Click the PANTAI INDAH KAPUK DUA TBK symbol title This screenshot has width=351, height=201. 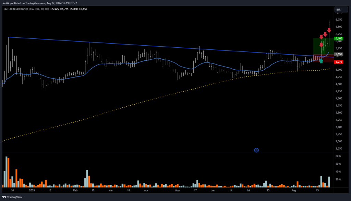(x=21, y=9)
